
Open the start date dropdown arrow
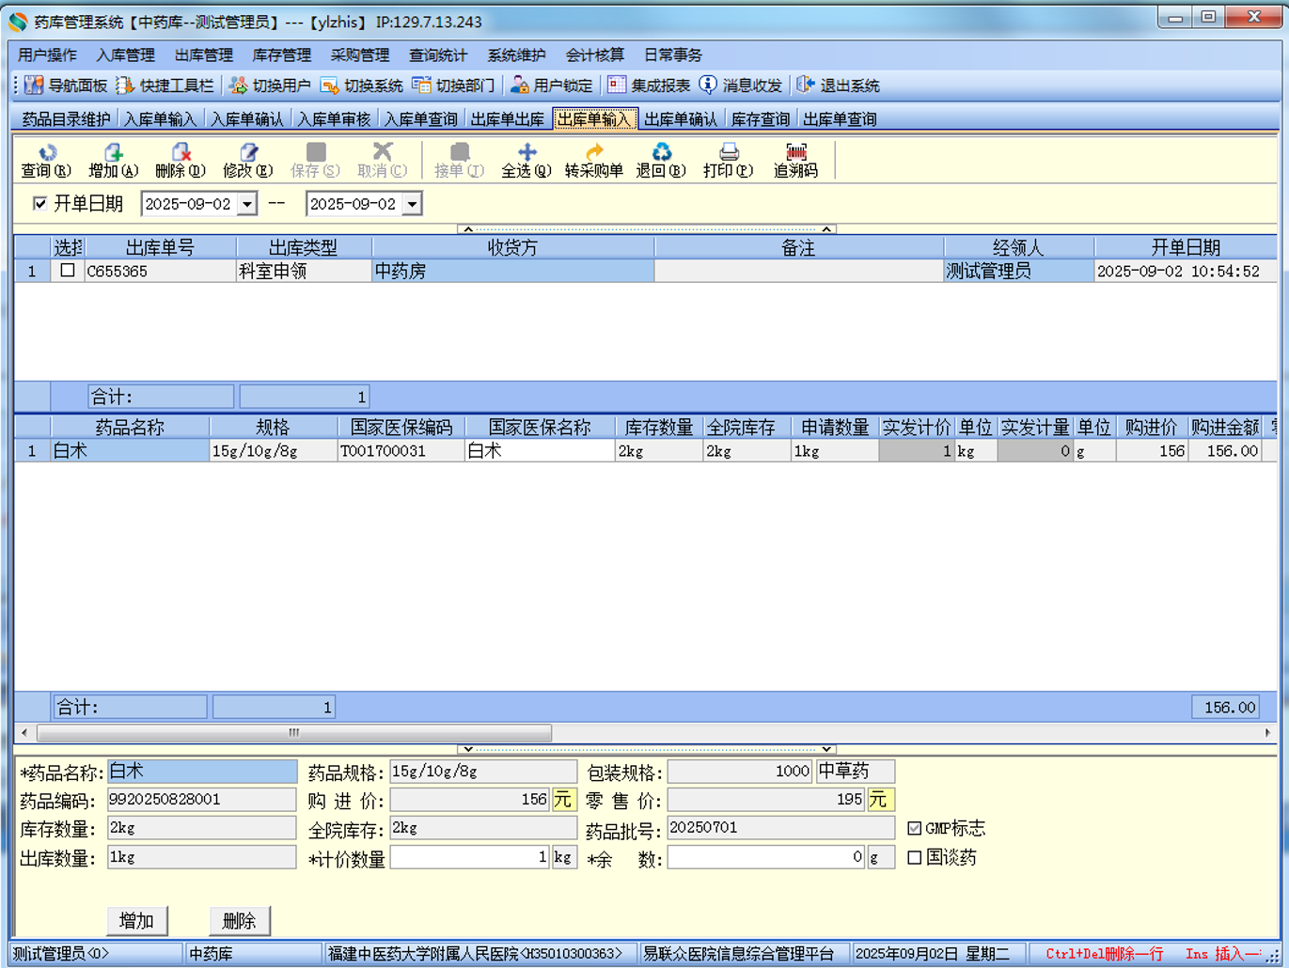tap(246, 204)
